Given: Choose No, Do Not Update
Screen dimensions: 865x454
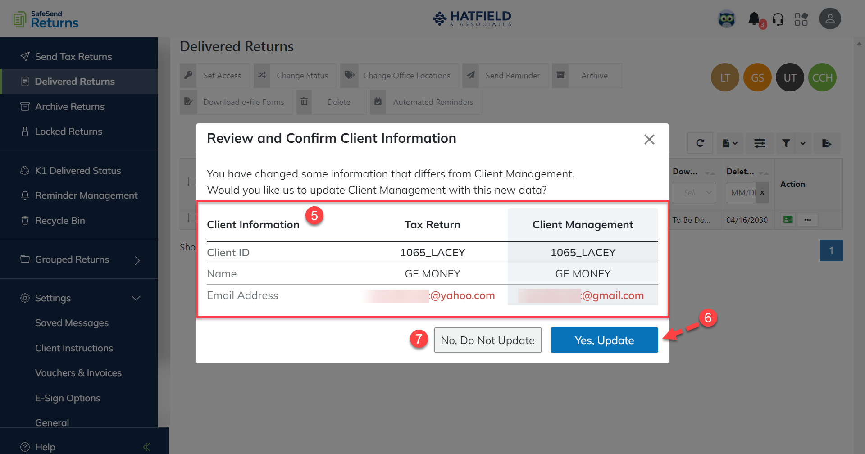Looking at the screenshot, I should click(487, 340).
